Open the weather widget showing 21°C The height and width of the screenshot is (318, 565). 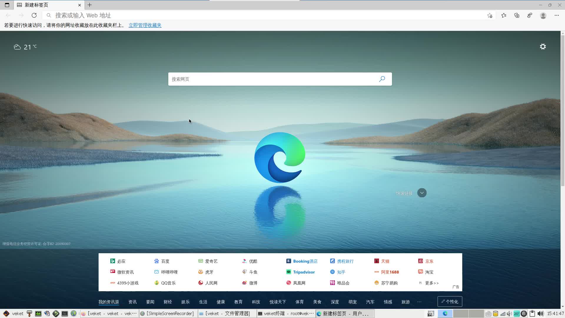(25, 47)
